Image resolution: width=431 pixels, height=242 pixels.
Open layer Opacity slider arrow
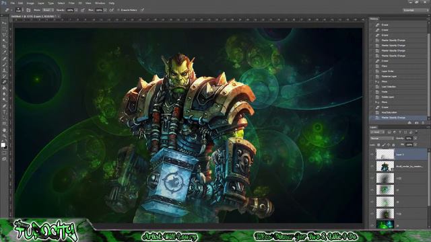coord(416,138)
